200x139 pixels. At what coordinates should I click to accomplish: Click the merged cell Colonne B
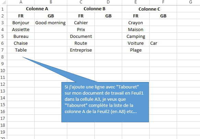click(95, 9)
